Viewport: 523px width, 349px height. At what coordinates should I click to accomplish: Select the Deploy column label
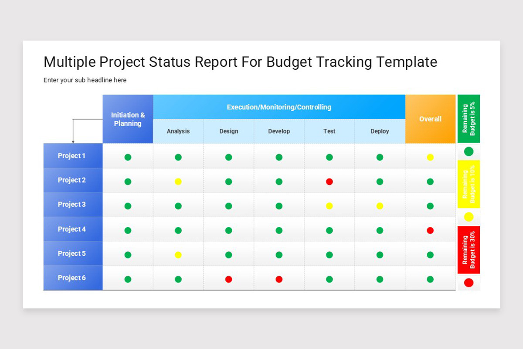click(380, 131)
